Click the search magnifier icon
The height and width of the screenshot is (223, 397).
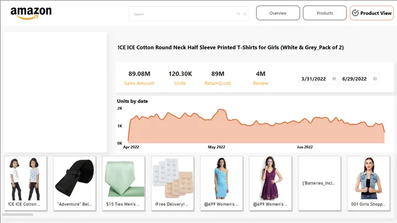click(238, 14)
